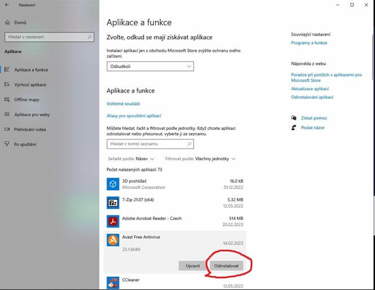The height and width of the screenshot is (290, 375).
Task: Open Odinstalování aplikací link
Action: click(312, 97)
